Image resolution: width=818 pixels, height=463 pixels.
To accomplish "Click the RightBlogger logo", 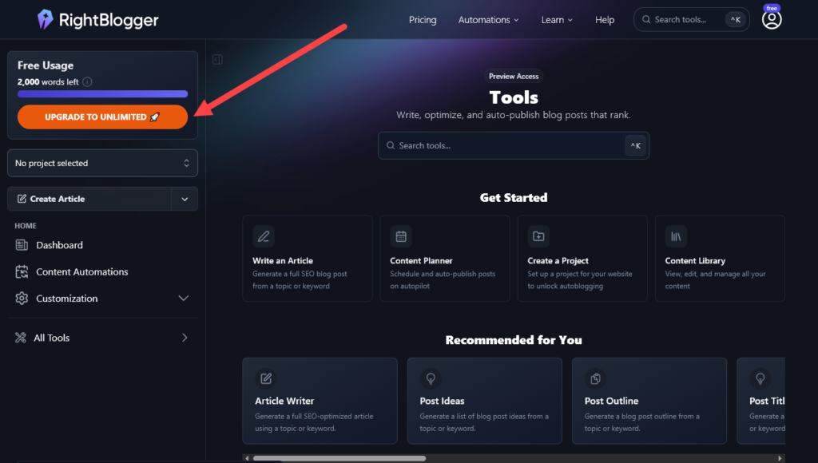I will 96,19.
